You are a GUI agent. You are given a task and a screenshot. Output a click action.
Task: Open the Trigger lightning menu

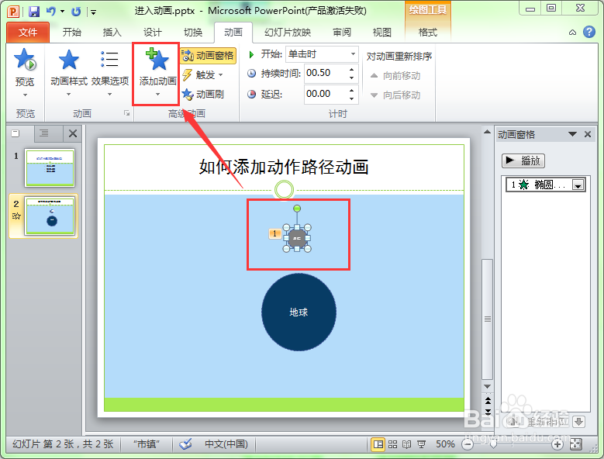click(202, 74)
